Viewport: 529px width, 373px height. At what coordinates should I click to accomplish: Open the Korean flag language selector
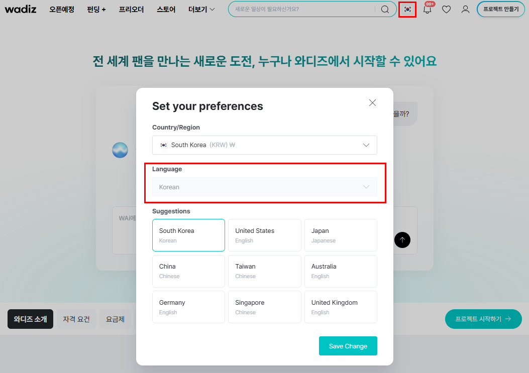[407, 9]
